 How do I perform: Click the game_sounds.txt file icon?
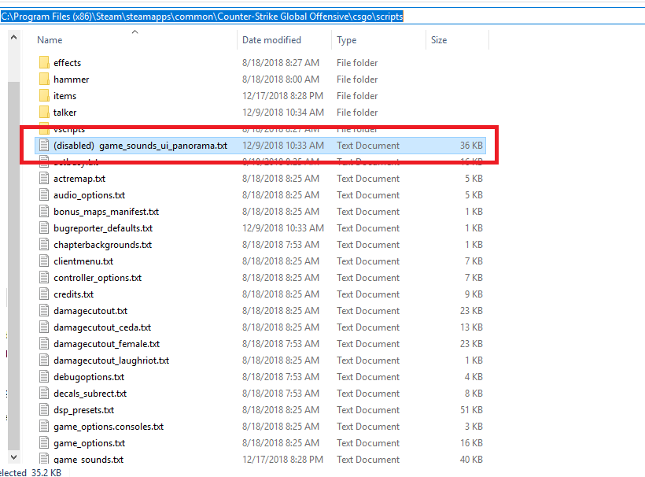tap(44, 458)
